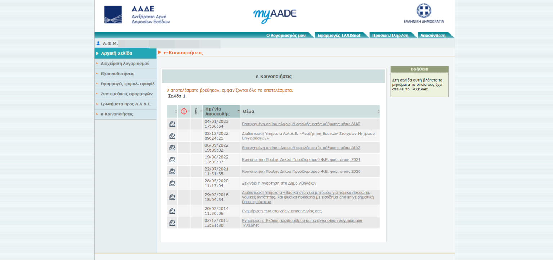The width and height of the screenshot is (553, 260).
Task: Sort messages by the Θέμα column
Action: coord(248,111)
